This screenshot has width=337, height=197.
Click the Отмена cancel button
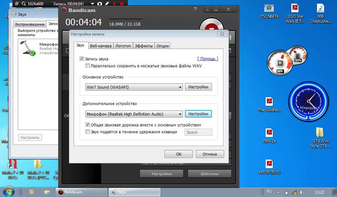pyautogui.click(x=210, y=154)
